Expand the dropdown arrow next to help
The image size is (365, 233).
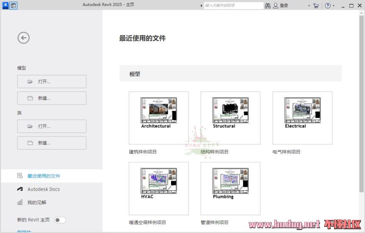pyautogui.click(x=334, y=6)
